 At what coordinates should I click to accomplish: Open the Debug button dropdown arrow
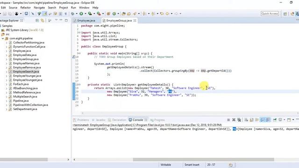(77, 14)
